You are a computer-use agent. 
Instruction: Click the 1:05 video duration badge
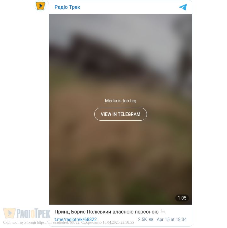tap(182, 198)
